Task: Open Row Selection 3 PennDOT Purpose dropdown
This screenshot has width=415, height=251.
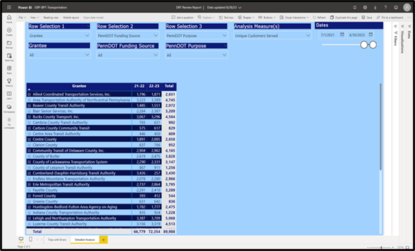Action: click(197, 35)
